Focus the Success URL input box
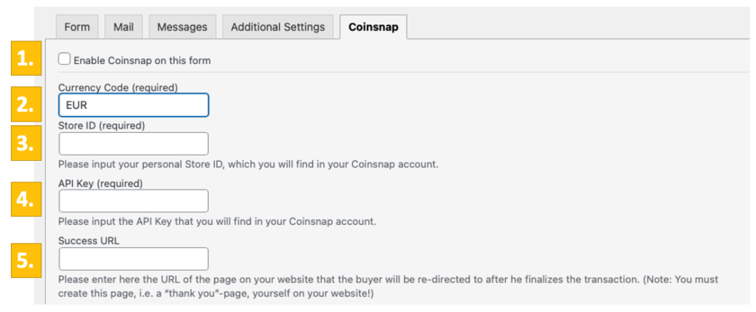The width and height of the screenshot is (756, 312). [x=134, y=259]
